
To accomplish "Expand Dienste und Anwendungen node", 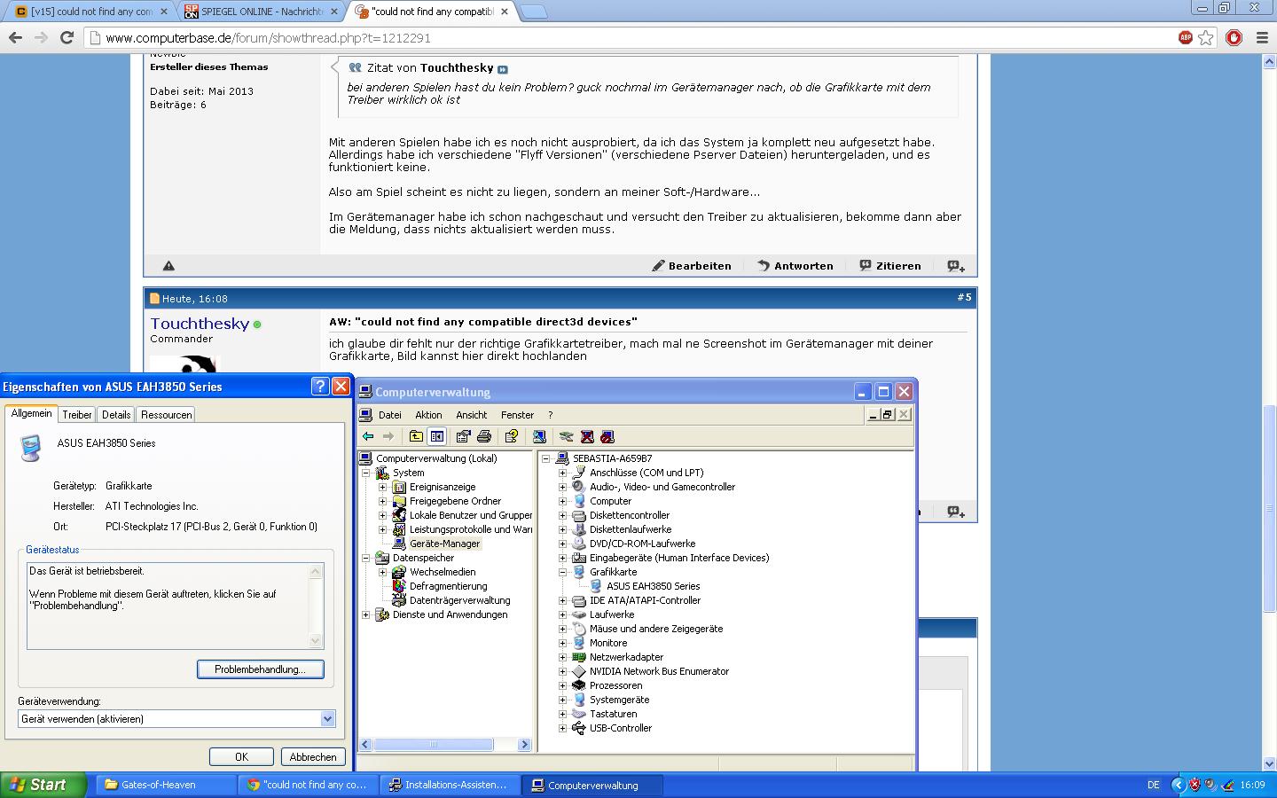I will coord(365,614).
